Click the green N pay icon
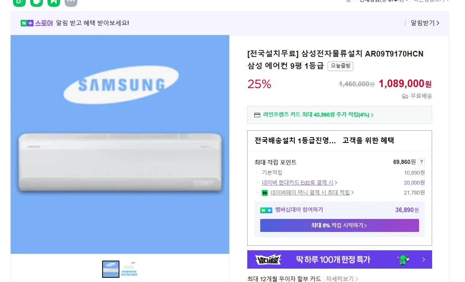 264,193
